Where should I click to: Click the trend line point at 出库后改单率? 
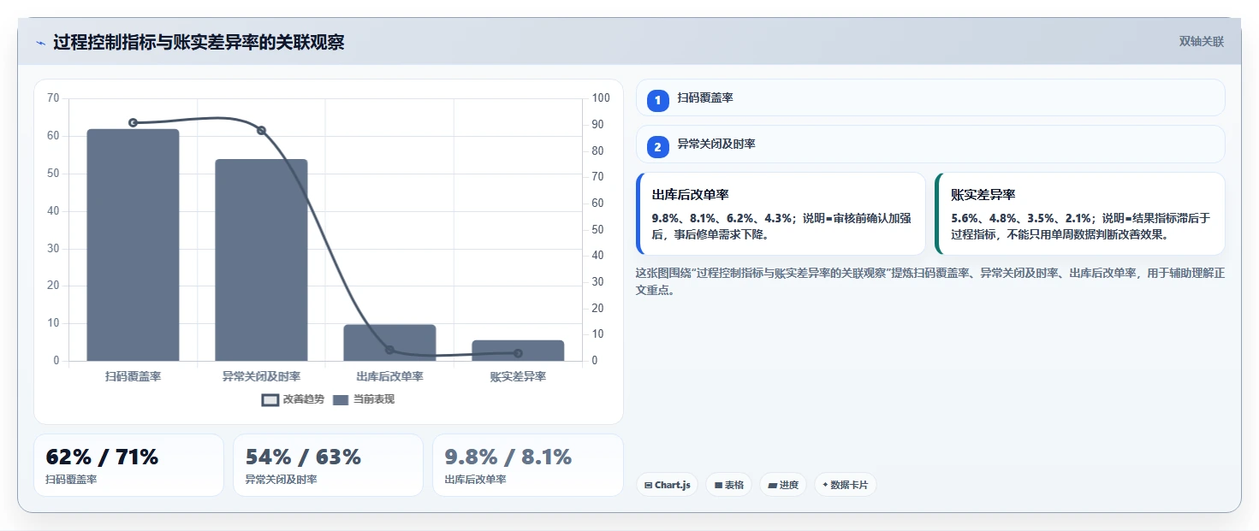(x=389, y=350)
